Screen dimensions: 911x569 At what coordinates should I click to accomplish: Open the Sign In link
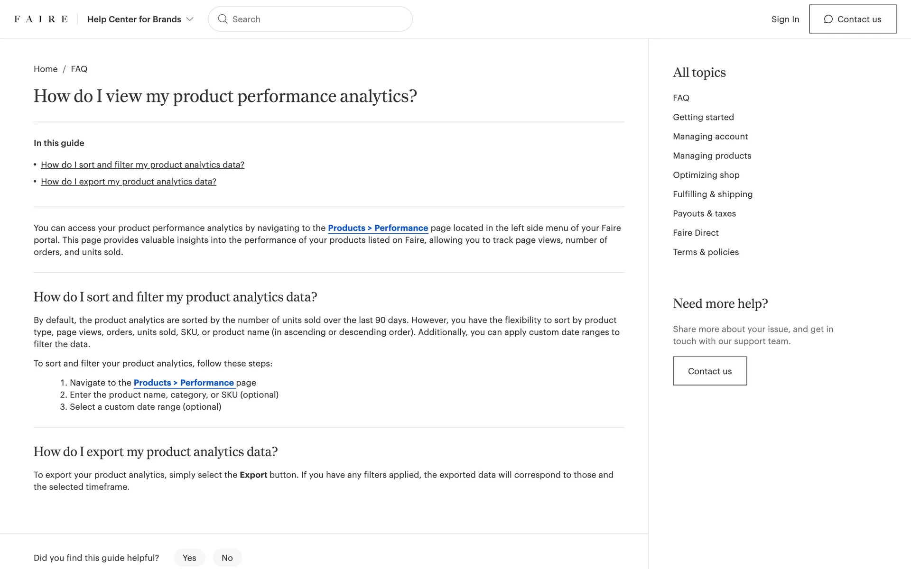[785, 19]
